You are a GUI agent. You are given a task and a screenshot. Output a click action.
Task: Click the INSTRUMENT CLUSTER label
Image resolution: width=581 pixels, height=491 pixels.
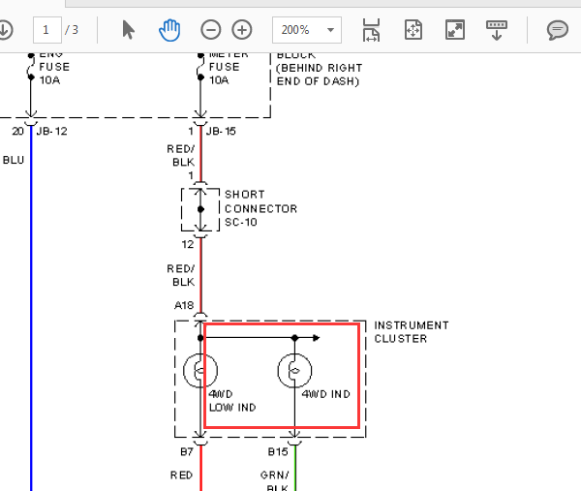pos(412,332)
